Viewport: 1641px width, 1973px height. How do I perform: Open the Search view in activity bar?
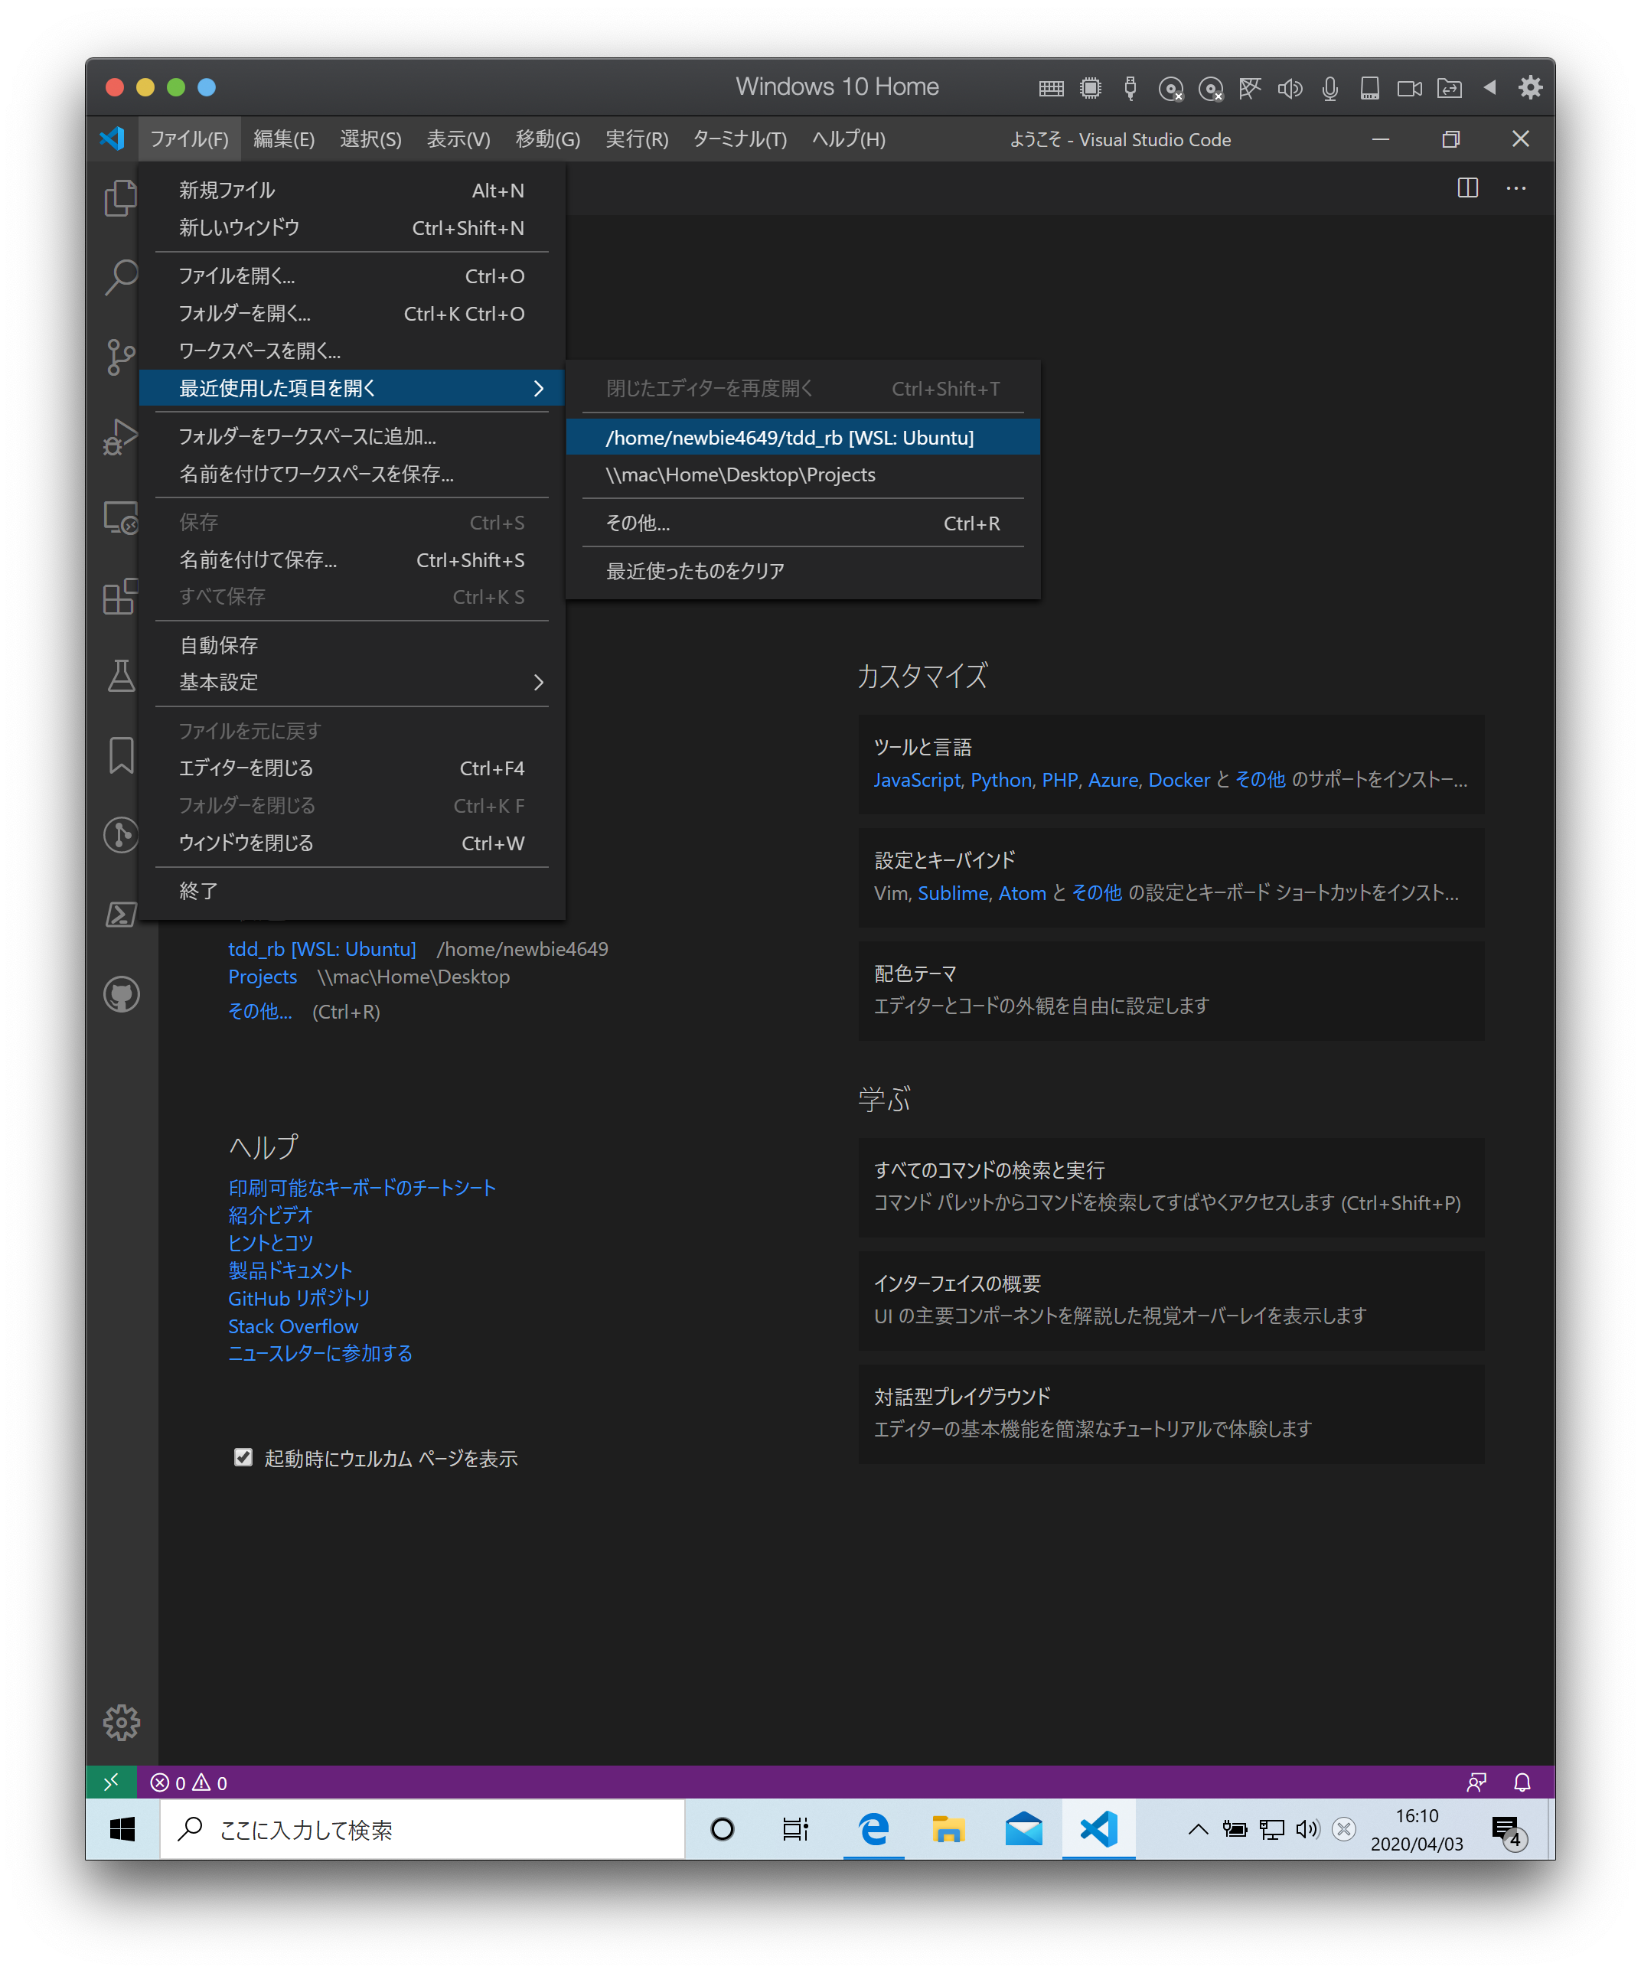(x=121, y=277)
